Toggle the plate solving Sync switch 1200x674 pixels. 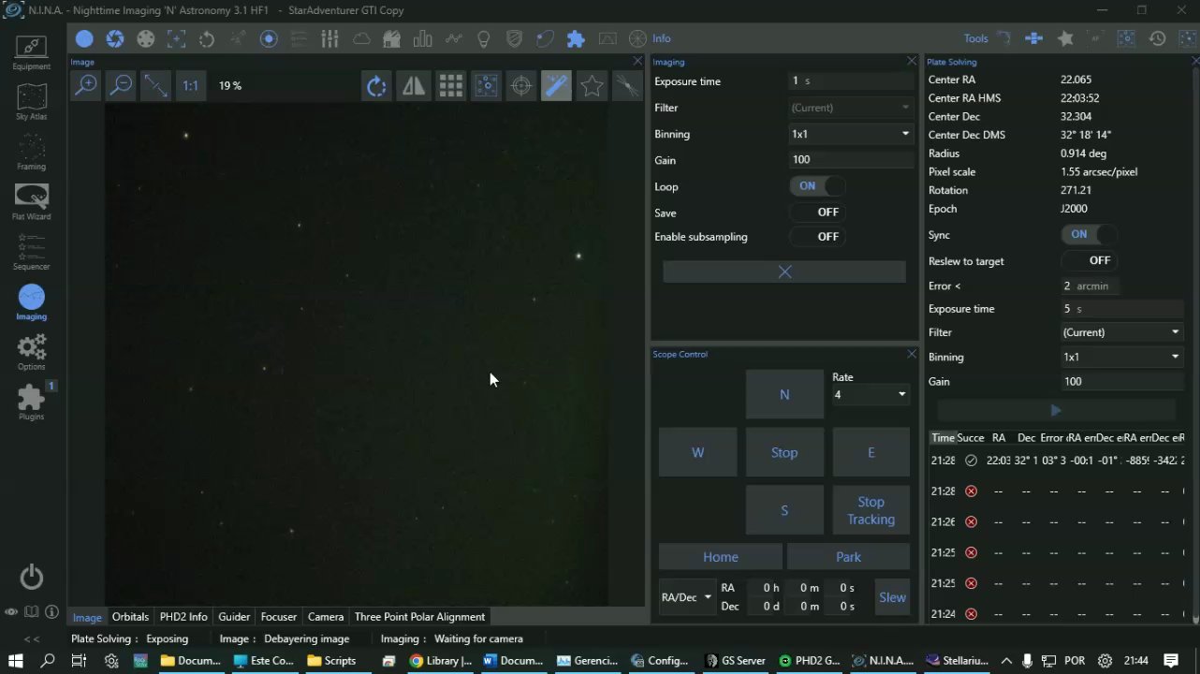pos(1089,234)
